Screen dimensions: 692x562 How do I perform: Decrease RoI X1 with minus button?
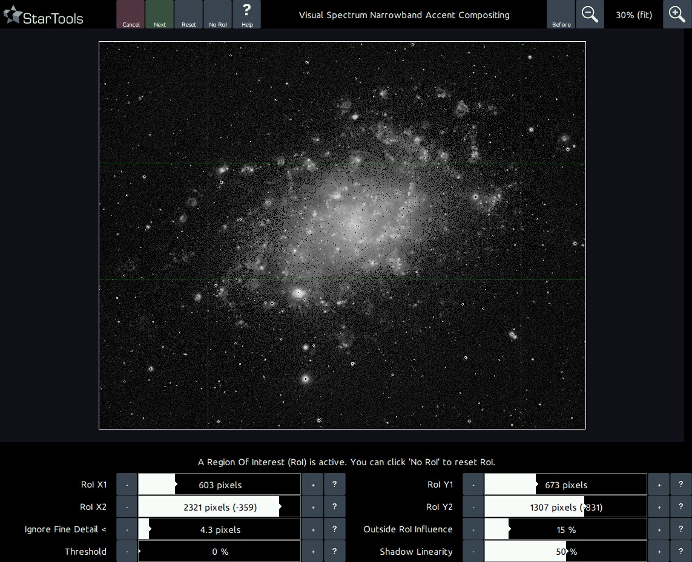127,485
